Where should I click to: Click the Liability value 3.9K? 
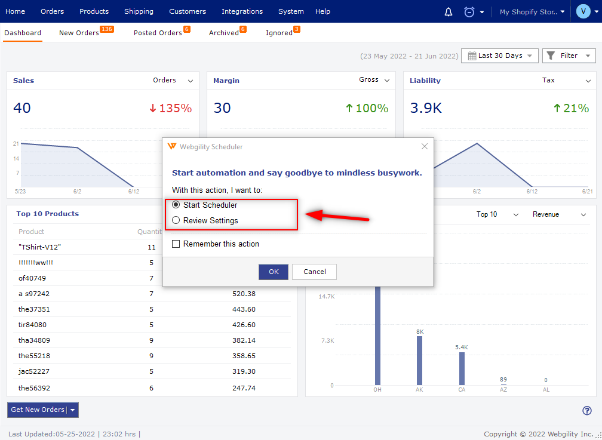click(426, 108)
